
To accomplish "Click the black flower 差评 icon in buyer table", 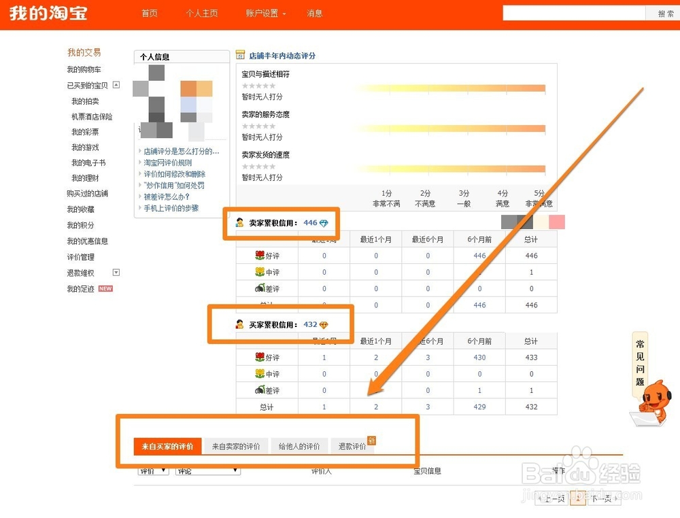I will (x=260, y=390).
